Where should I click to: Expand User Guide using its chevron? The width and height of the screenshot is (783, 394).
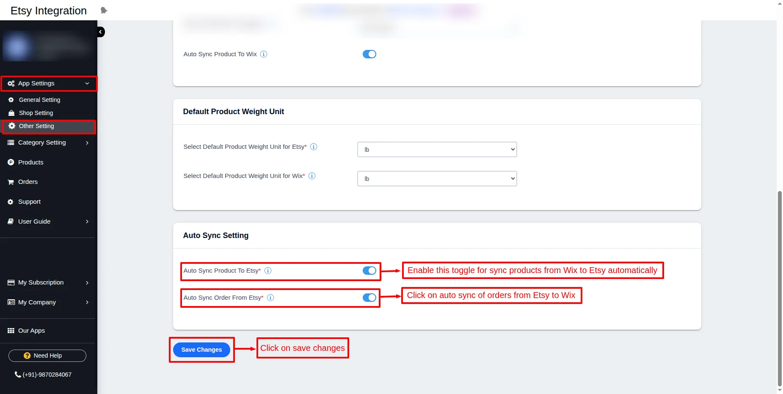click(x=87, y=222)
